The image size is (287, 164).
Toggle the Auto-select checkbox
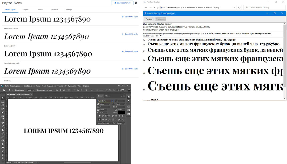(x=16, y=90)
